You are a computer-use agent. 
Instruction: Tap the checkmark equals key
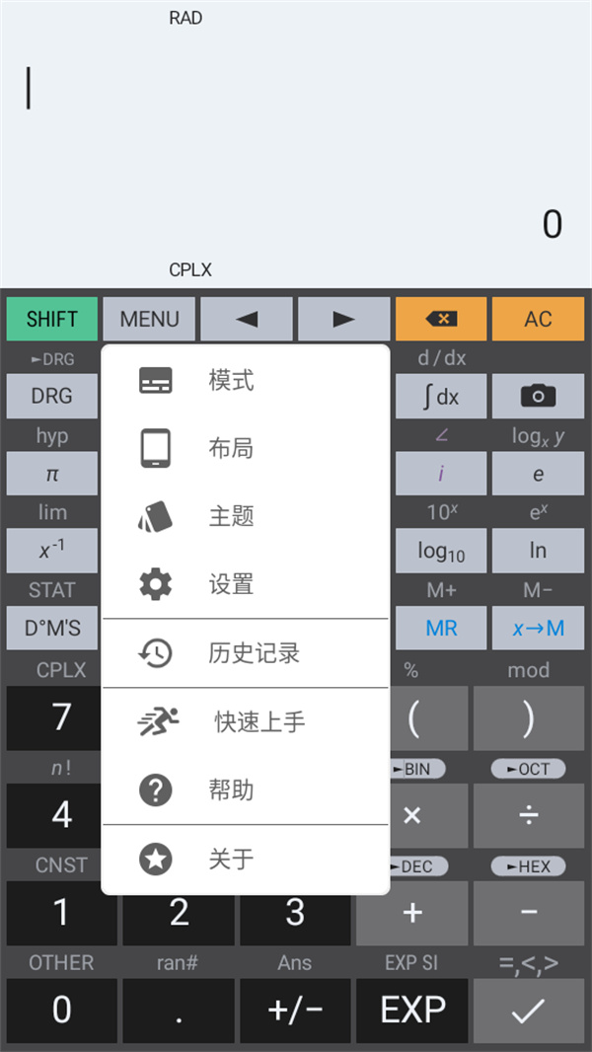point(528,1011)
